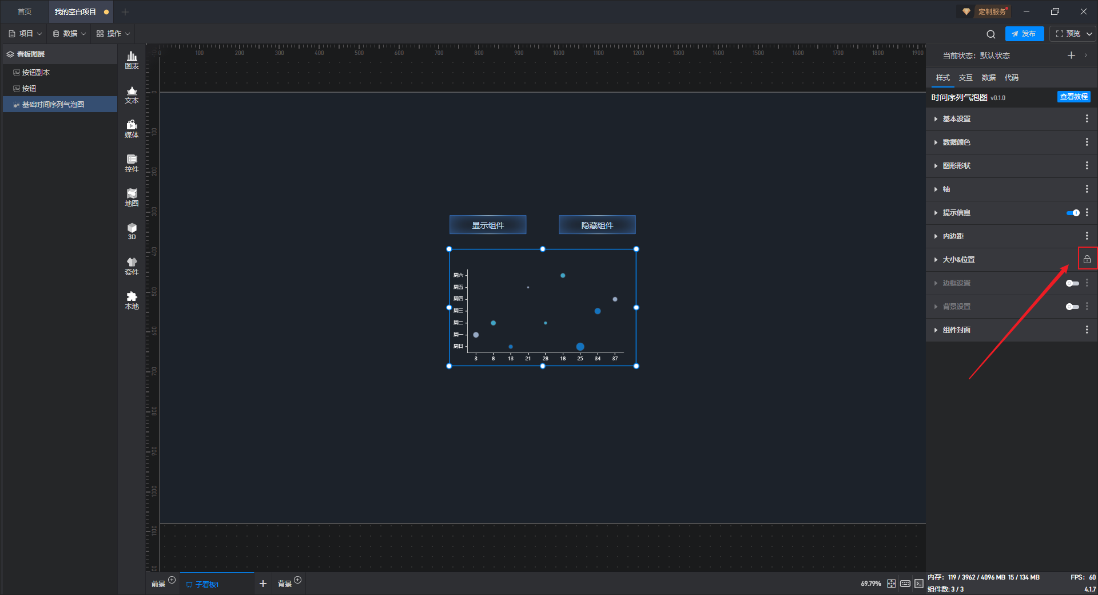This screenshot has width=1098, height=595.
Task: Select the 子看板1 board tab
Action: point(217,584)
